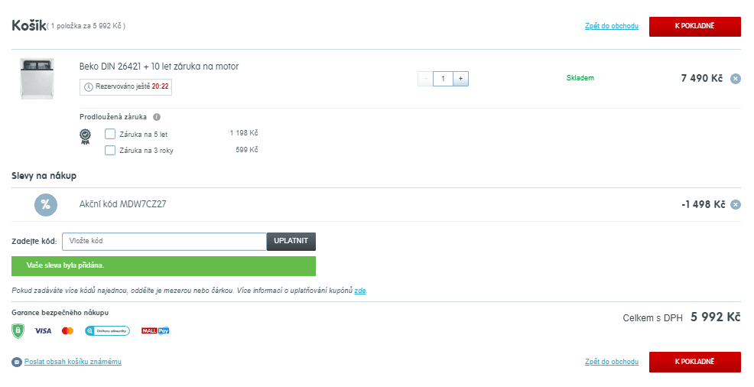754x387 pixels.
Task: Click the '5 992 Kč' total price
Action: click(x=716, y=317)
